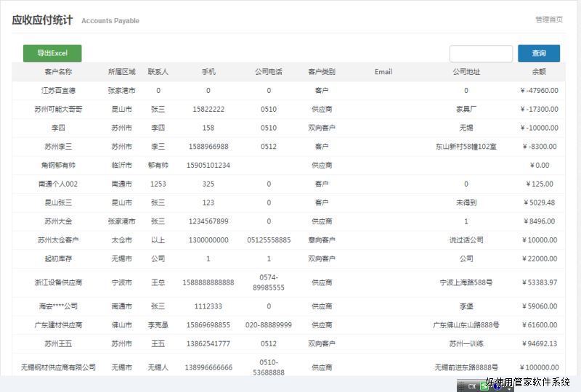
Task: Click the 导出Excel export button
Action: coord(52,53)
